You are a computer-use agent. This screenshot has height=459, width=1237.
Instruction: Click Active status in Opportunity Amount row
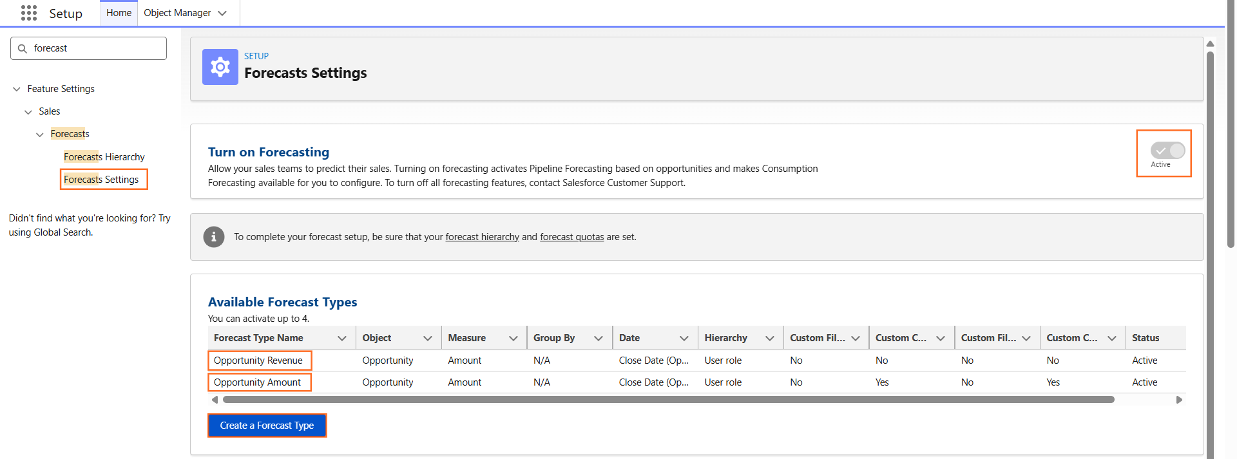point(1144,382)
